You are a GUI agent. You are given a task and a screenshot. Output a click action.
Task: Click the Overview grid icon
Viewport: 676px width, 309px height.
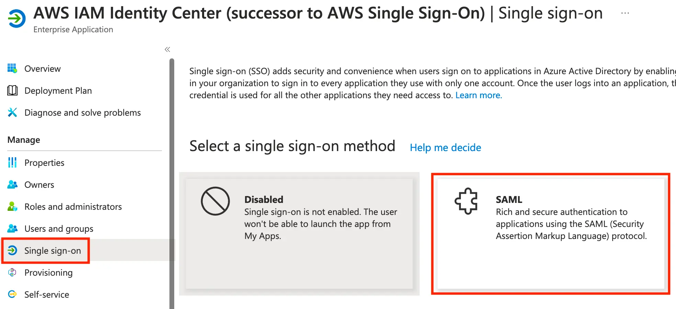pyautogui.click(x=12, y=68)
